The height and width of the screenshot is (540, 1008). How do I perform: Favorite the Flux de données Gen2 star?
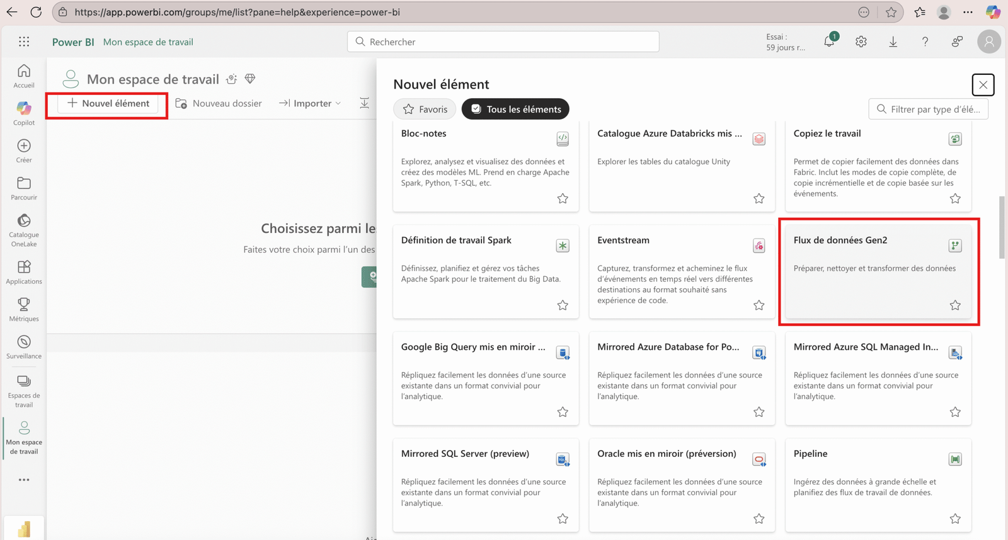955,305
